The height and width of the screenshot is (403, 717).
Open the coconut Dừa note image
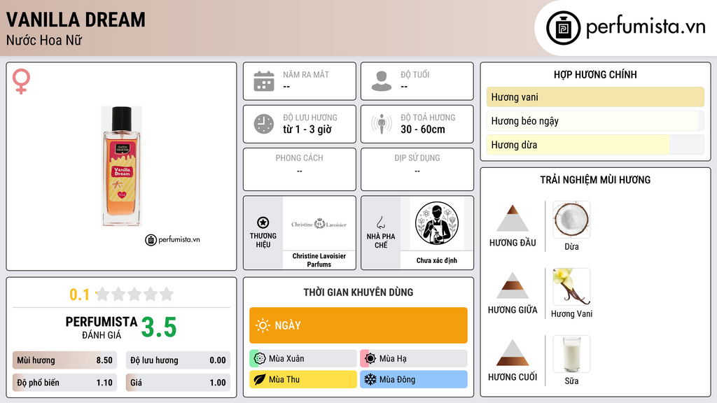571,219
